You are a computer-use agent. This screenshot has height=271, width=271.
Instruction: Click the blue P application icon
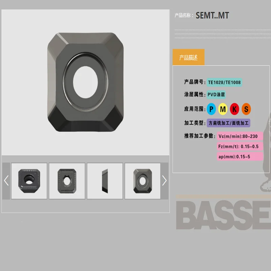211,109
